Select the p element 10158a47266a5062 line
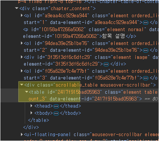Viewport: 159px width, 141px height. 91,33
